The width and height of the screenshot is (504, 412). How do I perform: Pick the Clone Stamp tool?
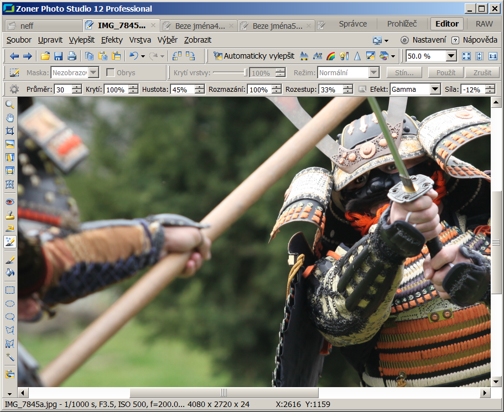click(9, 215)
